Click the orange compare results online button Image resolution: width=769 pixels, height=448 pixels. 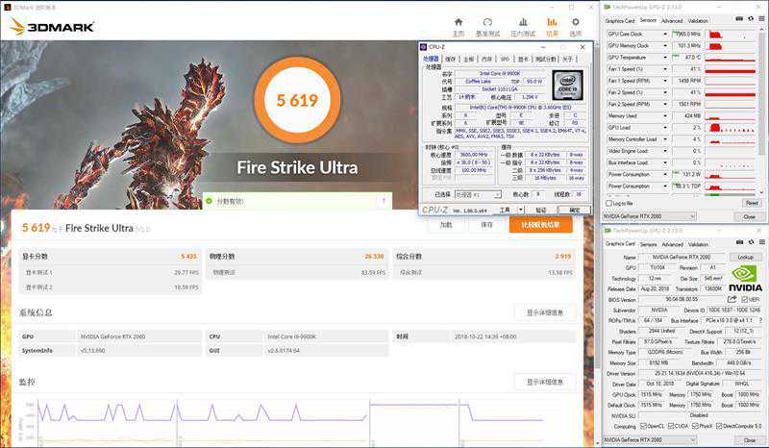539,224
